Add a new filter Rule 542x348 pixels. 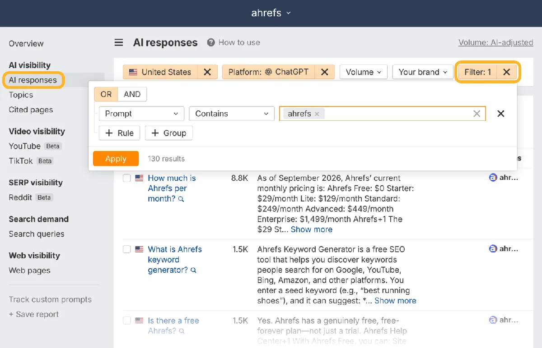coord(119,133)
